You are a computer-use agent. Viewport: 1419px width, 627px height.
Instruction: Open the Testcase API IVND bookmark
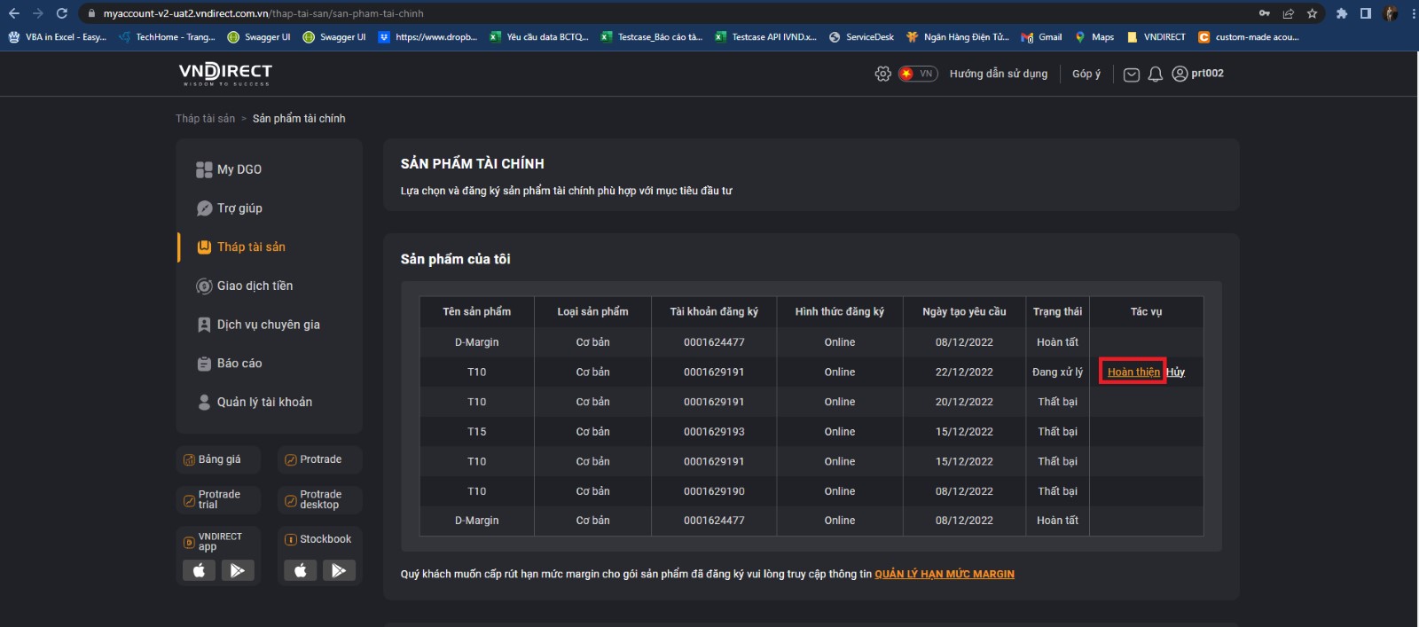[766, 37]
